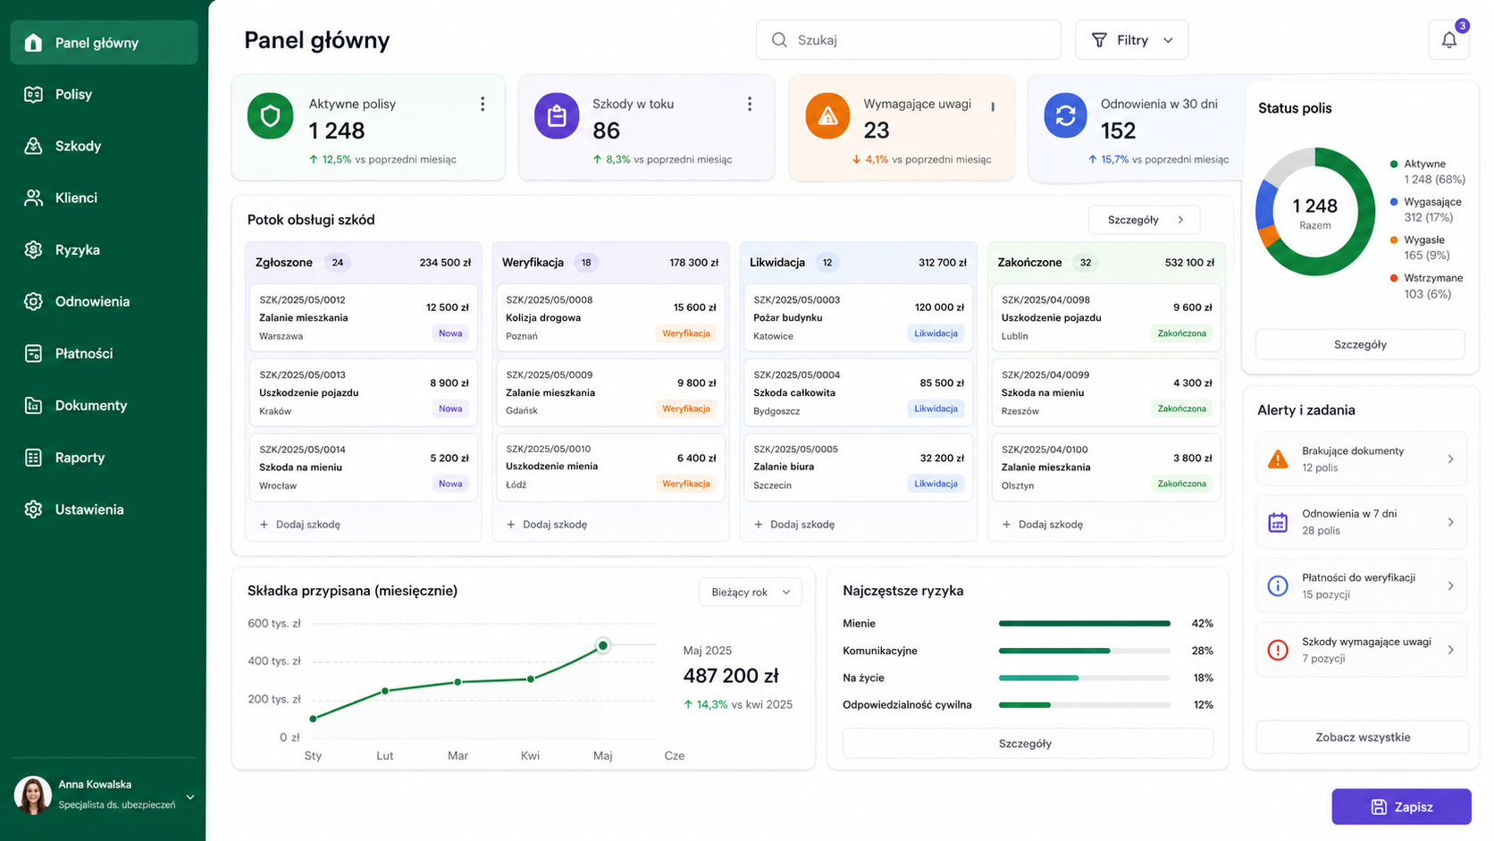Expand the Szkody wymagające uwagi alert chevron
This screenshot has width=1494, height=841.
coord(1450,650)
